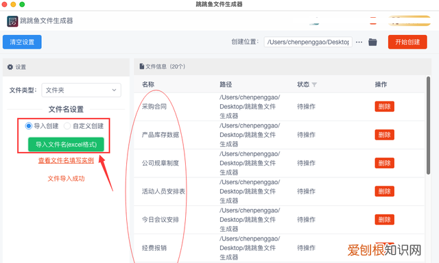Click the 文件导入成功 status message
The image size is (439, 263).
coord(66,179)
